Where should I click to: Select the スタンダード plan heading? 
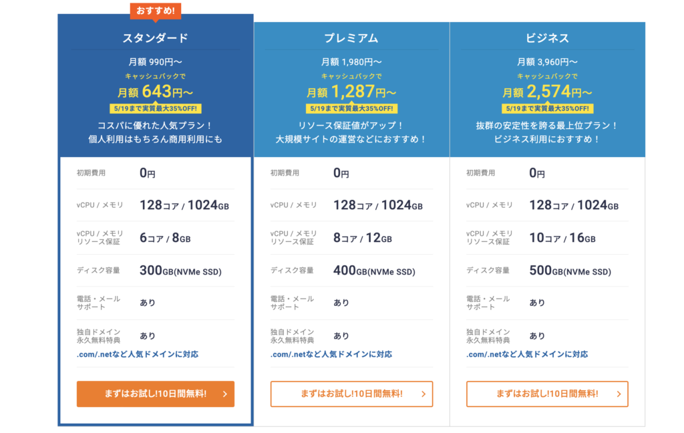(x=155, y=38)
